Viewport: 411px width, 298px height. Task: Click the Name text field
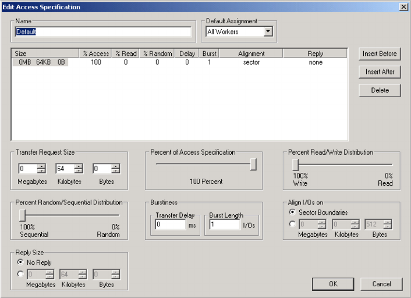coord(103,32)
